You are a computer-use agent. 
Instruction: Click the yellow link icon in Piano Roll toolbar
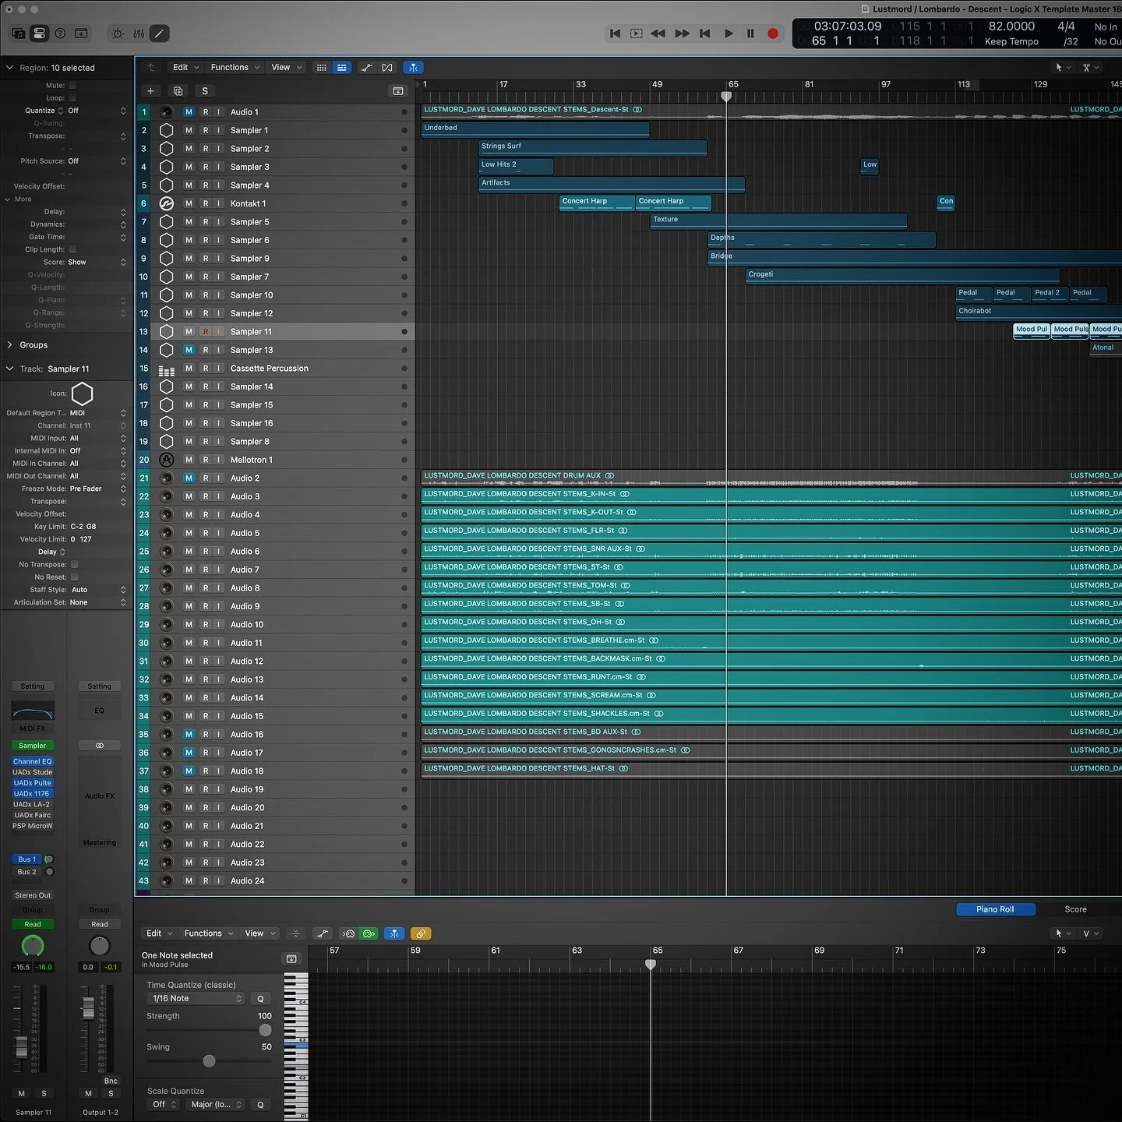(421, 933)
